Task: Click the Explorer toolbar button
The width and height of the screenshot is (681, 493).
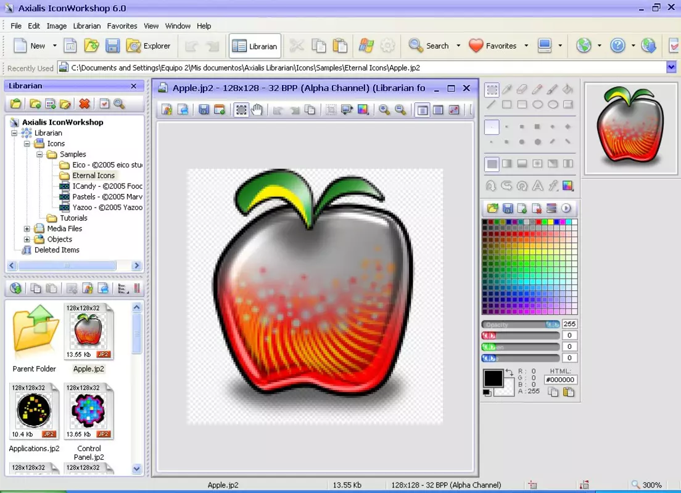Action: (149, 46)
